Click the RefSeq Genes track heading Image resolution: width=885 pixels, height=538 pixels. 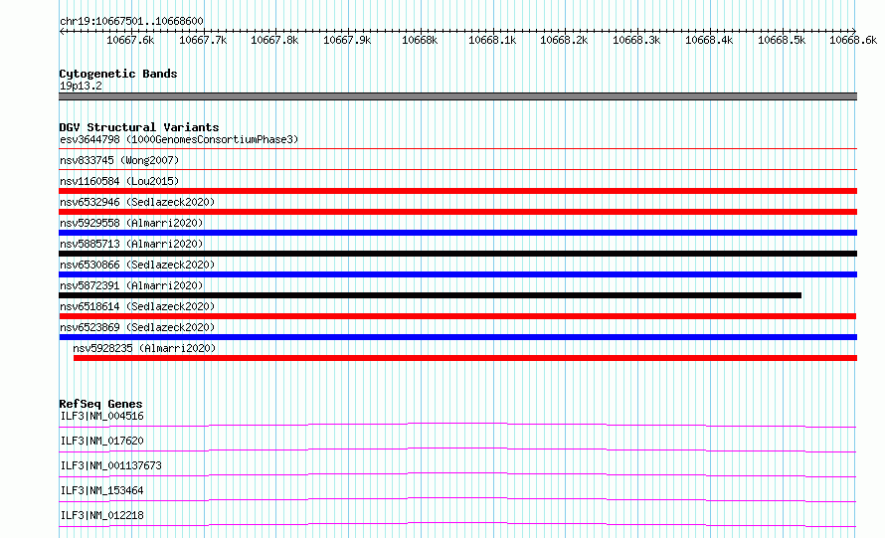(x=100, y=404)
